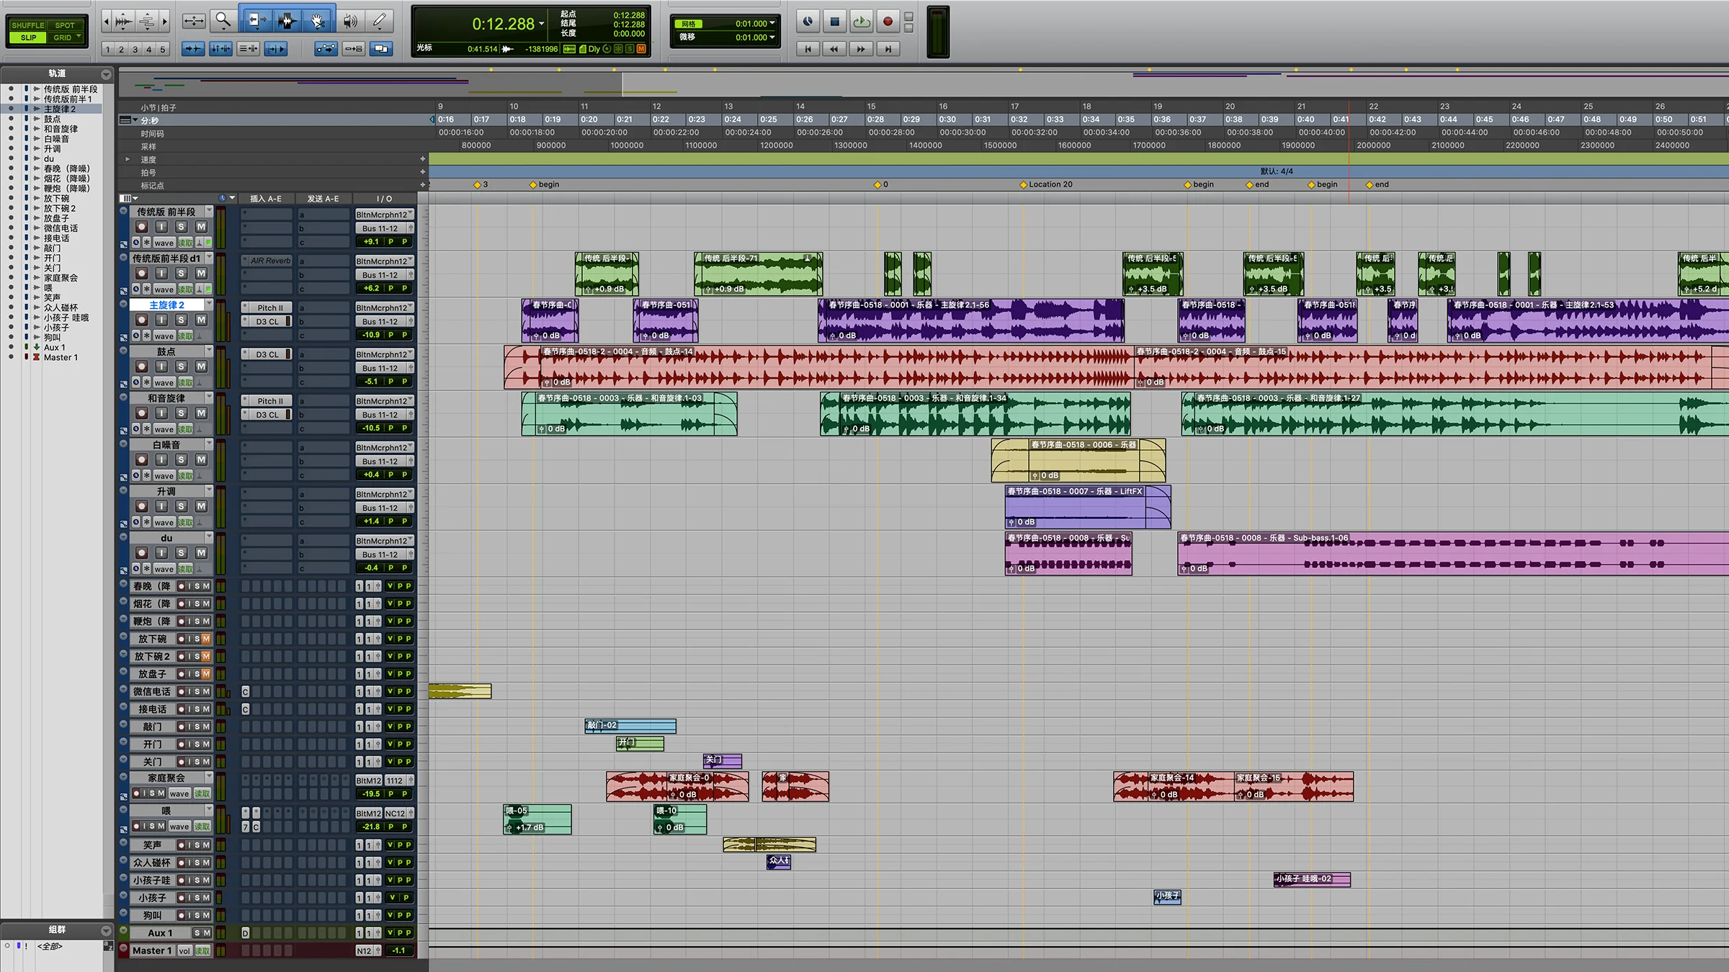Solo the 主旋律 2 track

point(181,320)
